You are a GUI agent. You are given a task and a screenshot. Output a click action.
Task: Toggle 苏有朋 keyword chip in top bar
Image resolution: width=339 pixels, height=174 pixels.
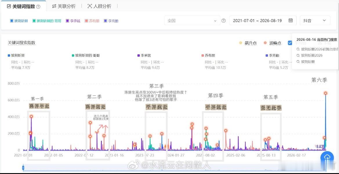pos(92,21)
